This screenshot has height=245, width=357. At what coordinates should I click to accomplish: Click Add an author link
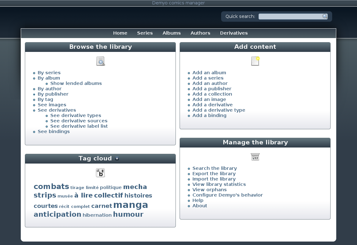pos(210,83)
